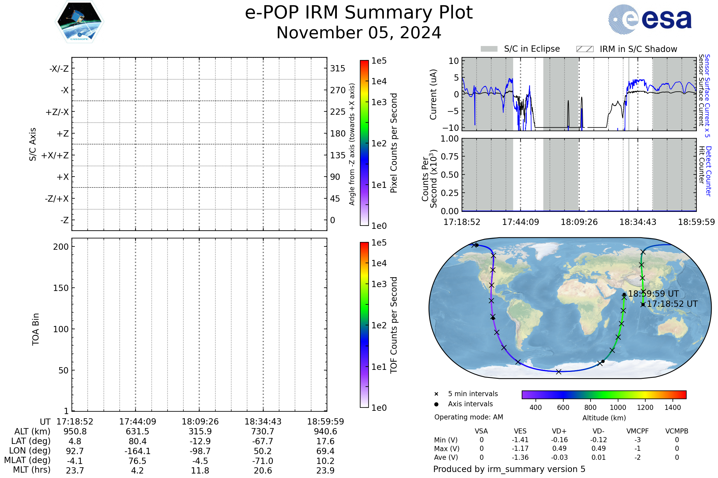Click the e-POP IRM Summary Plot title
Viewport: 718px width, 478px height.
click(x=359, y=13)
